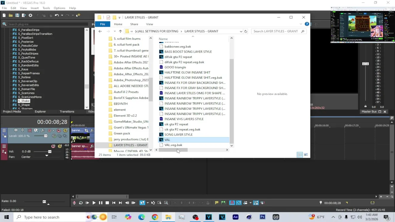Adjust the track 2 Vol slider

pyautogui.click(x=50, y=151)
